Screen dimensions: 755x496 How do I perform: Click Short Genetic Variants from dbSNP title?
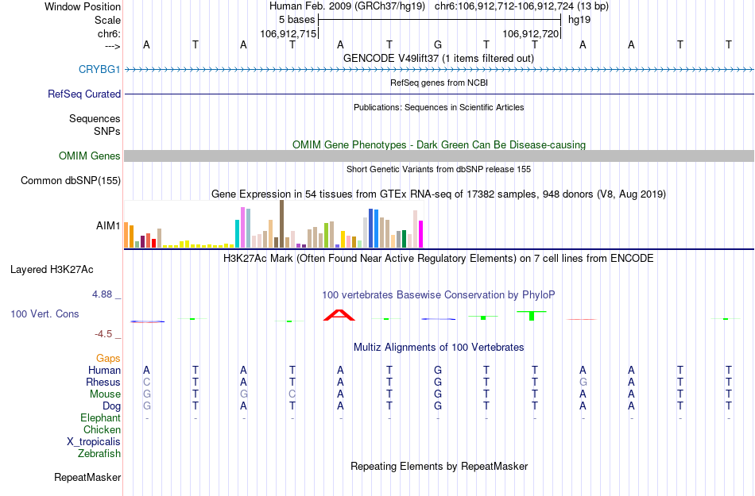[438, 169]
